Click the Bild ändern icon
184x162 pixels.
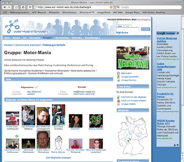[x=119, y=73]
